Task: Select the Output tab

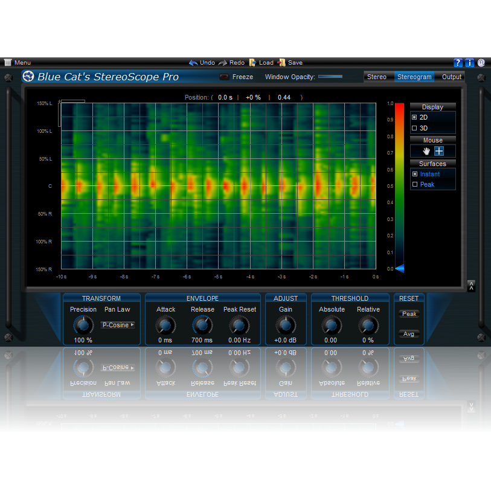Action: 451,77
